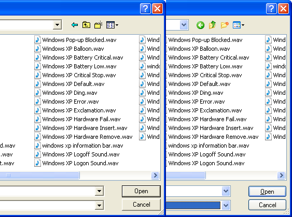Select 'Windows XP Hardware Fail.wav' in Luna-theme dialog
Screen dimensions: 292x217
(207, 119)
